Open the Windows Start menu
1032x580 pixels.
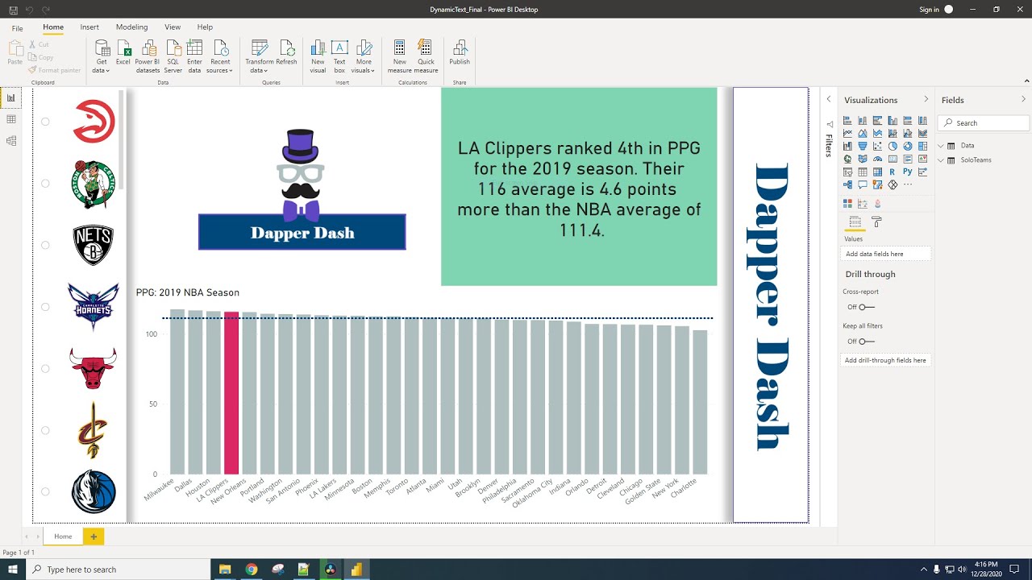pos(13,570)
